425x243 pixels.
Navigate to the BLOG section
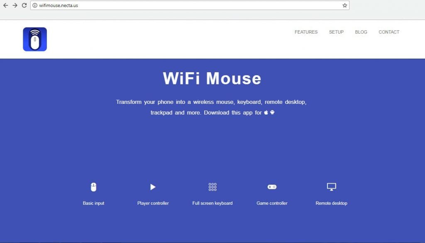pos(361,32)
